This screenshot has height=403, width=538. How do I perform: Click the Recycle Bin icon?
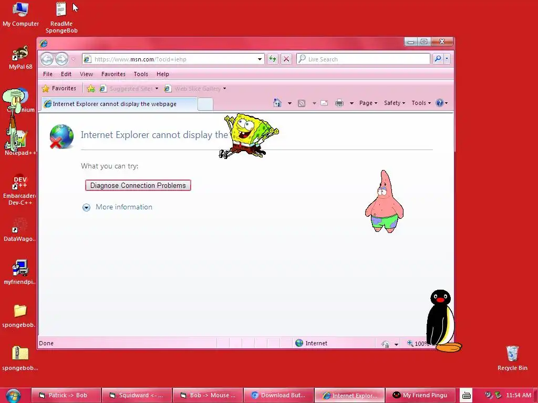512,358
